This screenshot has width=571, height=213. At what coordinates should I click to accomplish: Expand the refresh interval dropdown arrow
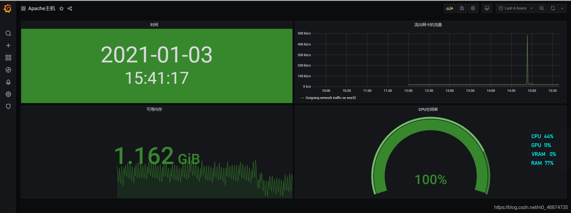coord(562,8)
